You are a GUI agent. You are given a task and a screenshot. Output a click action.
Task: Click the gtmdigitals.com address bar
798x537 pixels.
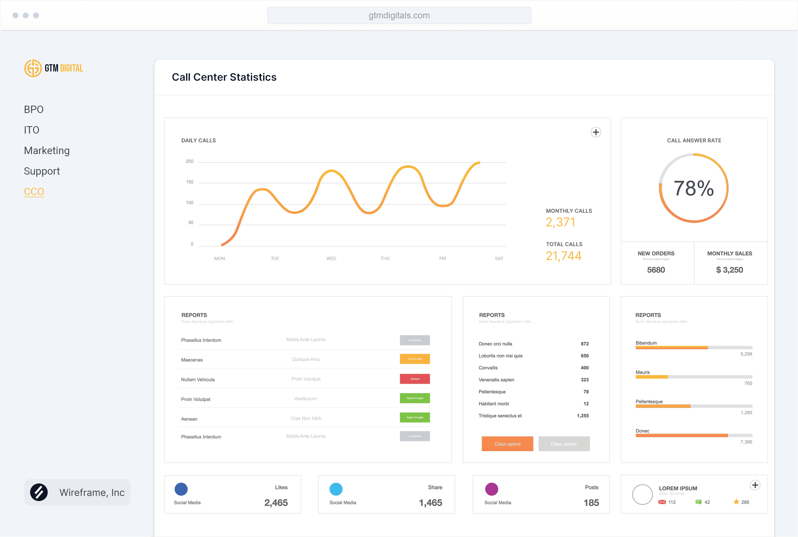399,15
